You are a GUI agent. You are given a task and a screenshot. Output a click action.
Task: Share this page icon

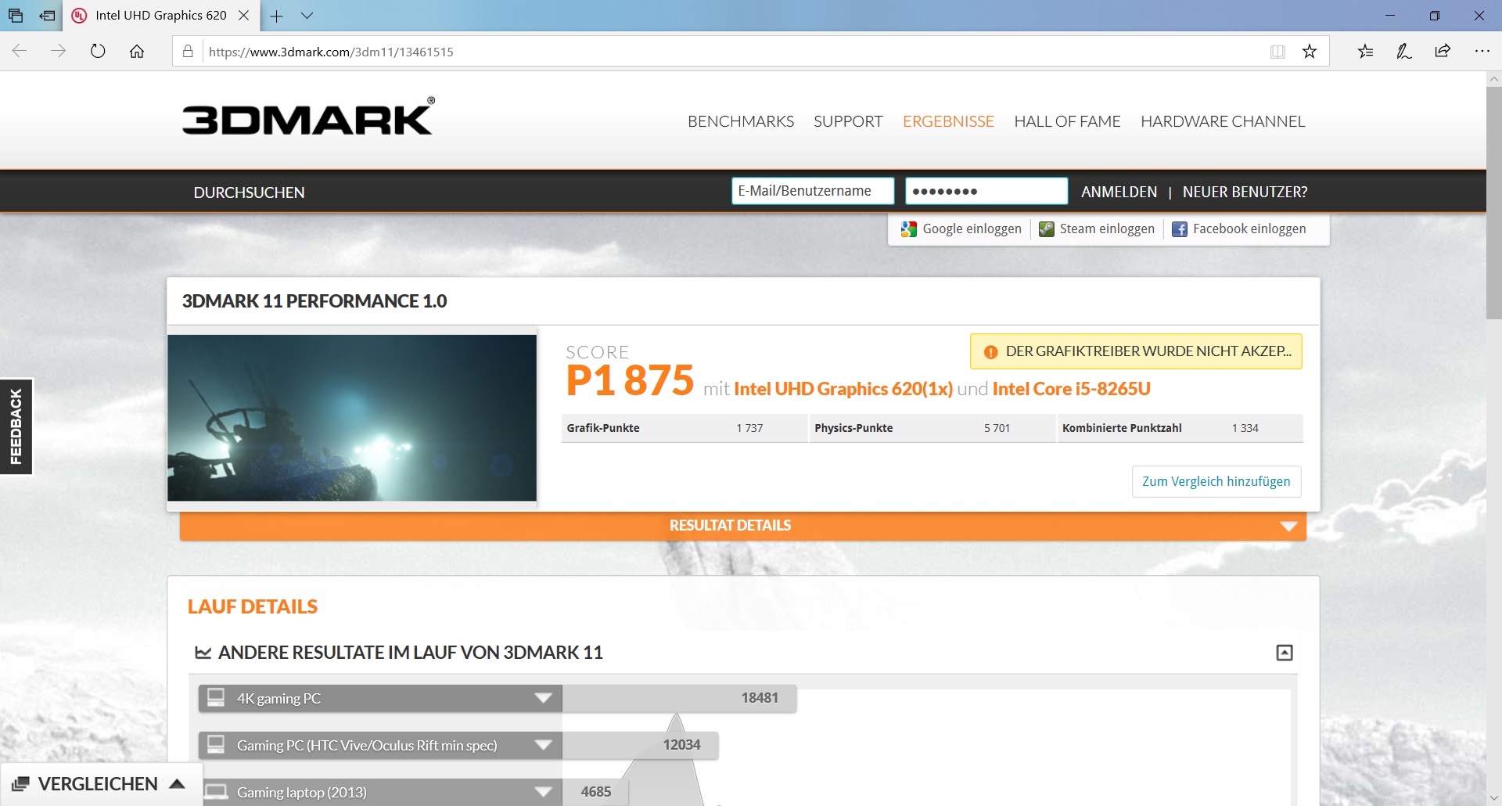tap(1443, 52)
